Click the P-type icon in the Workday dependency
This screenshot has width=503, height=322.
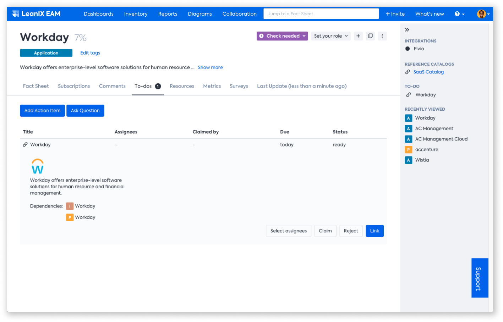click(x=70, y=217)
